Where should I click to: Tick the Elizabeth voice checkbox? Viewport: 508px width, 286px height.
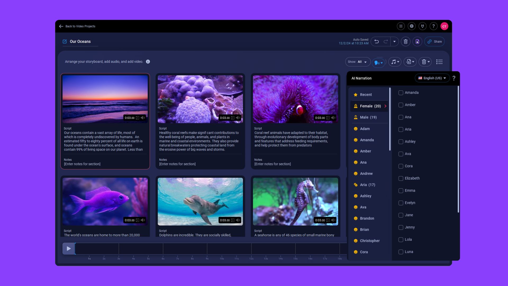(x=401, y=178)
